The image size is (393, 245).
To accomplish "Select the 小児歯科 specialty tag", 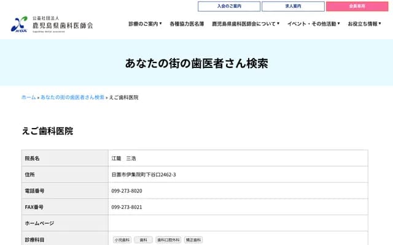I will tap(122, 240).
